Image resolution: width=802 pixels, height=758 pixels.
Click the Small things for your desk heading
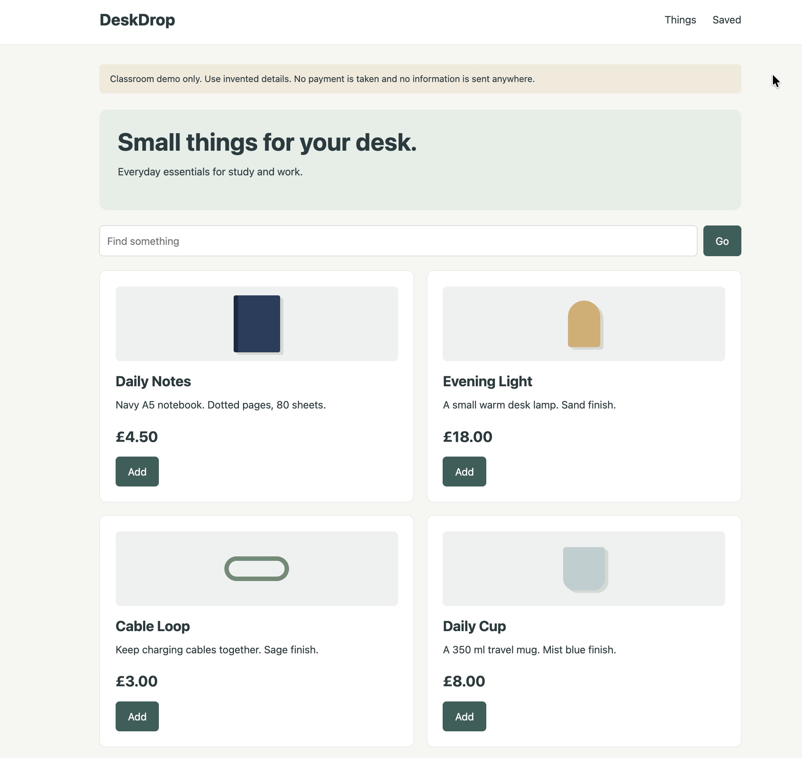pyautogui.click(x=267, y=143)
